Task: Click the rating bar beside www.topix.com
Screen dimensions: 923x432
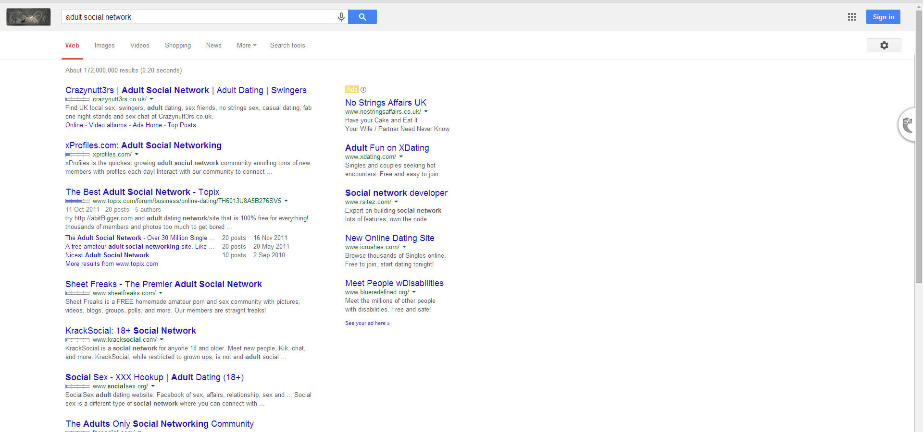Action: click(77, 201)
